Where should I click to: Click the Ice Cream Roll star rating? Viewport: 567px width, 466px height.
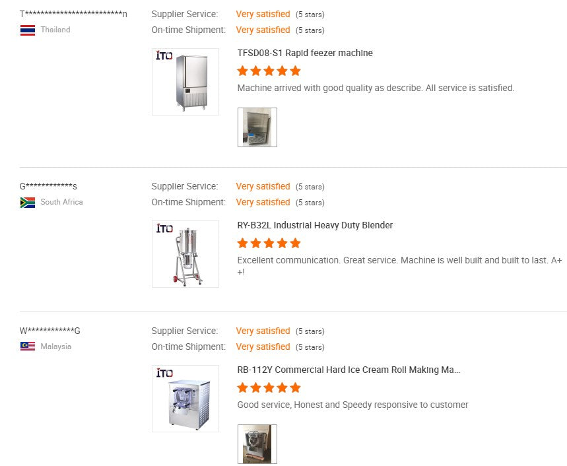click(269, 387)
